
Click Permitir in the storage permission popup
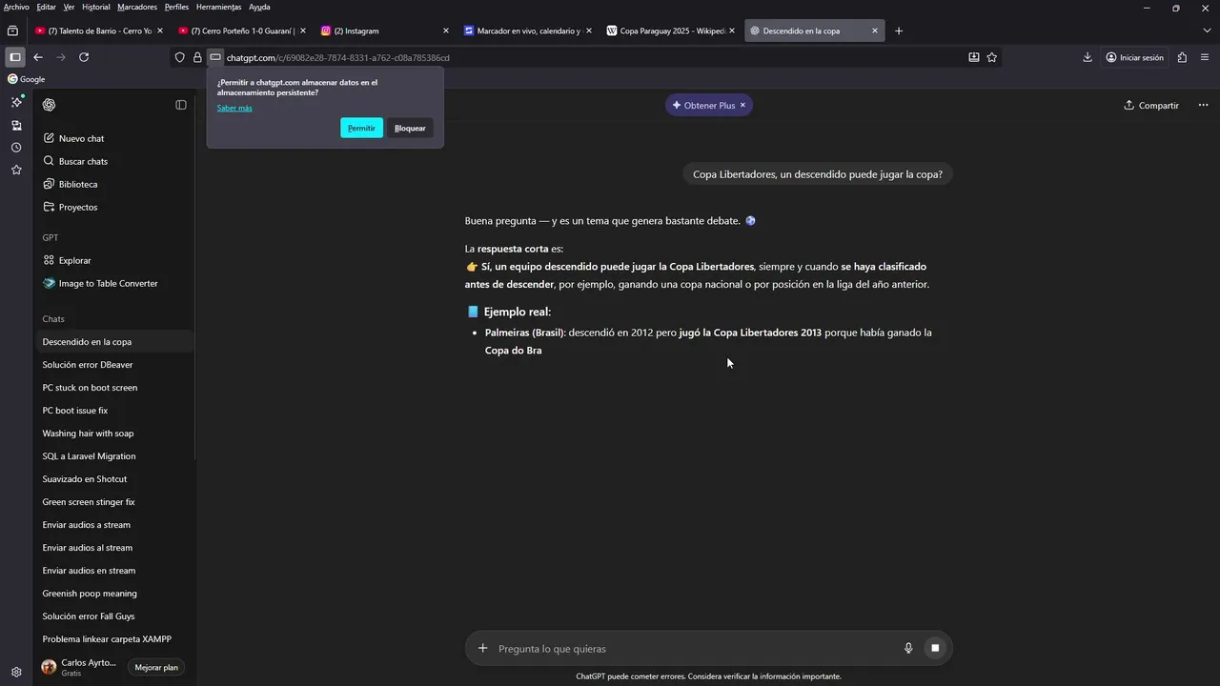click(x=361, y=128)
